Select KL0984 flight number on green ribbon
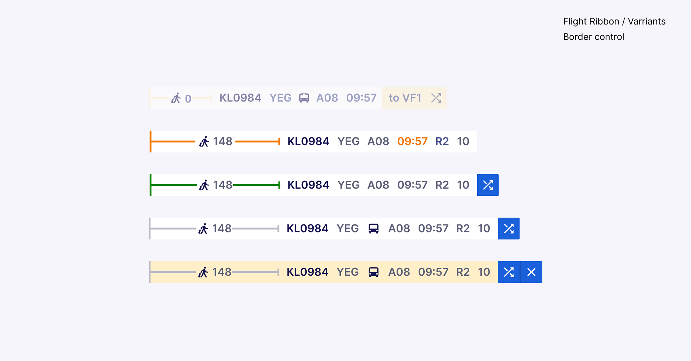This screenshot has width=691, height=361. click(x=308, y=185)
